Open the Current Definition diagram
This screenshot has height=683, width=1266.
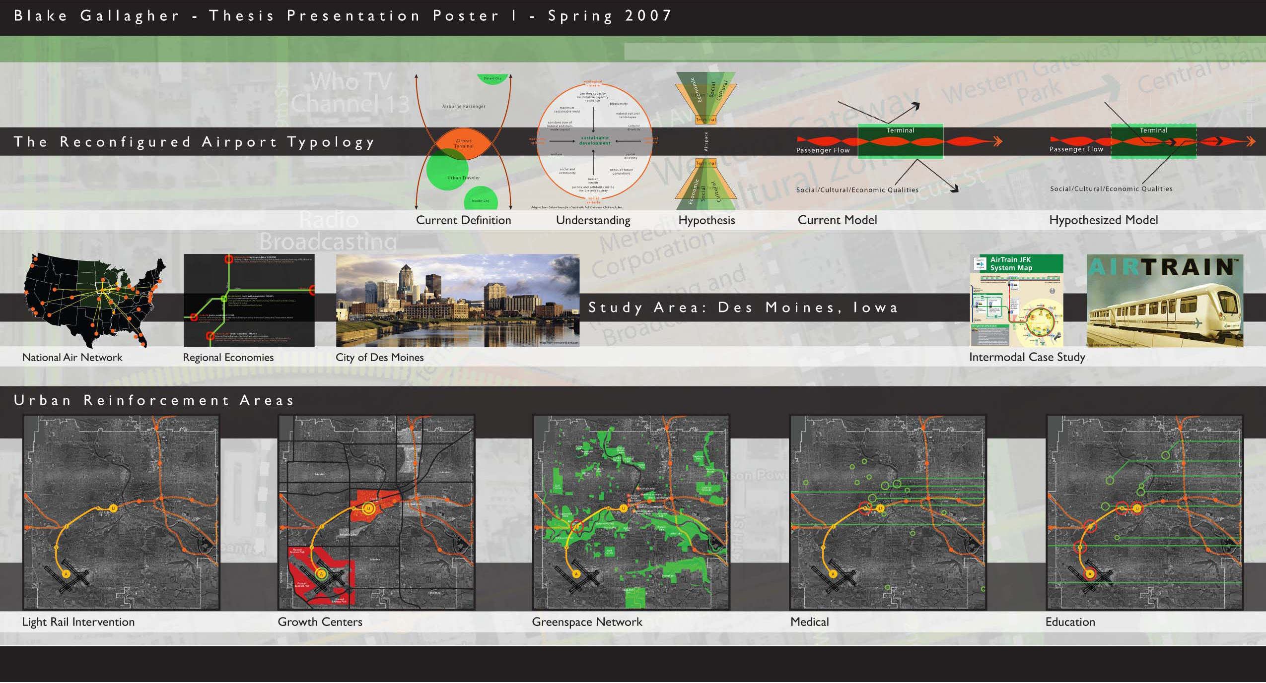[x=464, y=142]
